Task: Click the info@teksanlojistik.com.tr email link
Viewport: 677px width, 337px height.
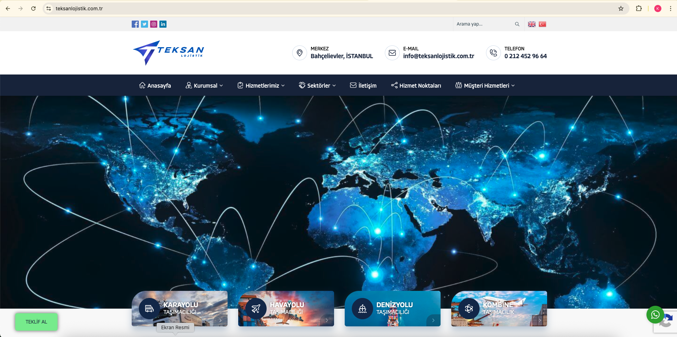Action: coord(439,56)
